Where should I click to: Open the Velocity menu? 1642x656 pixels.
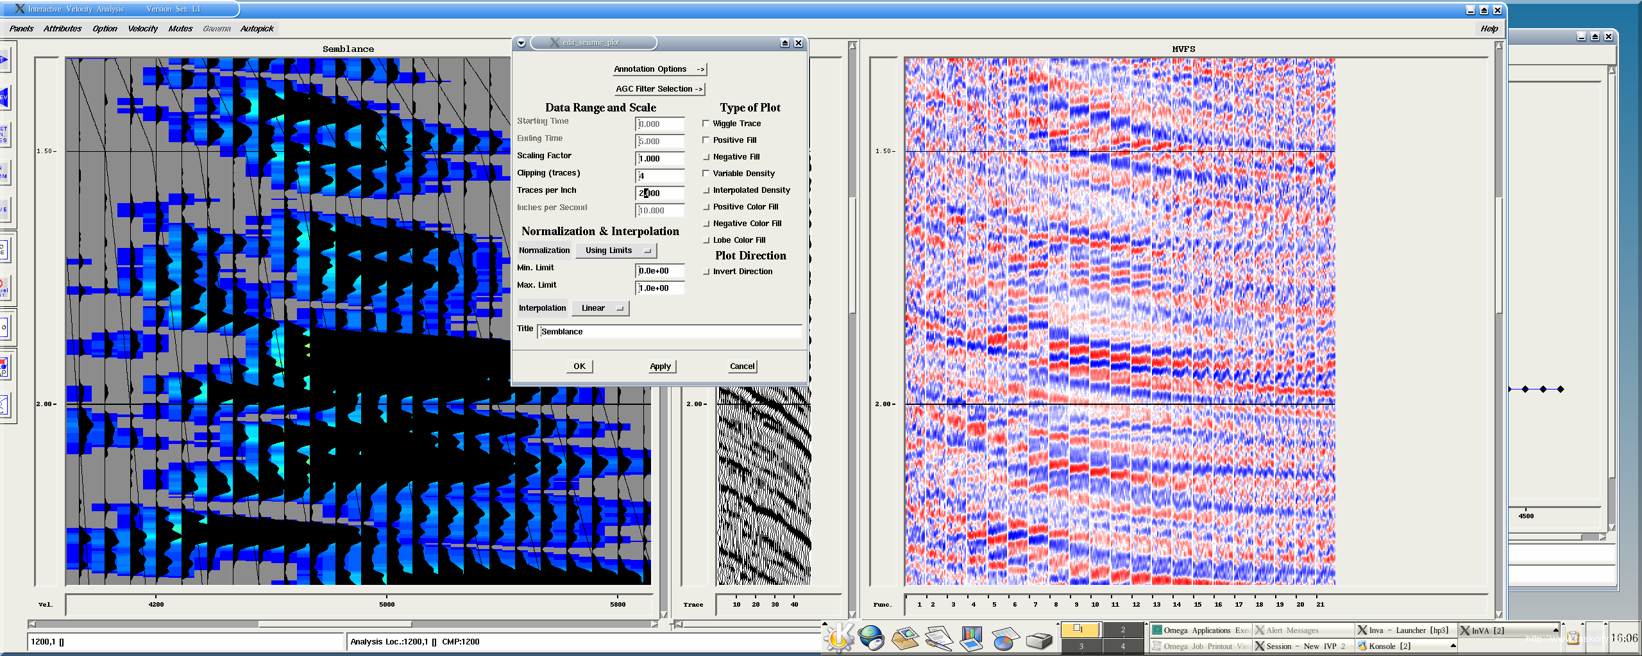pos(142,29)
